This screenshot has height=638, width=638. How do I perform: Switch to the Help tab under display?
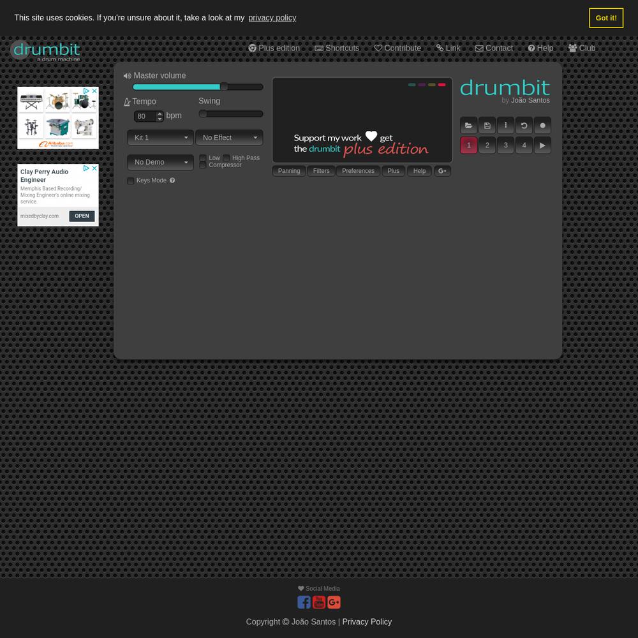[420, 171]
